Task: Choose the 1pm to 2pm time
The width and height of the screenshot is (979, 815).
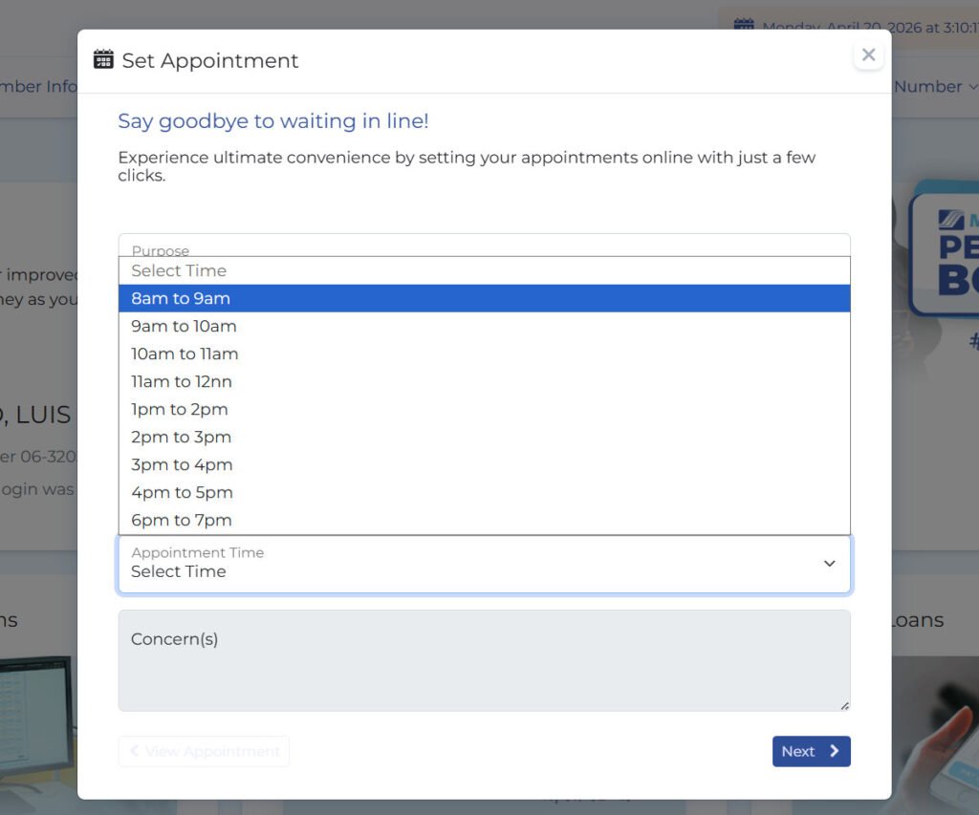Action: tap(484, 409)
